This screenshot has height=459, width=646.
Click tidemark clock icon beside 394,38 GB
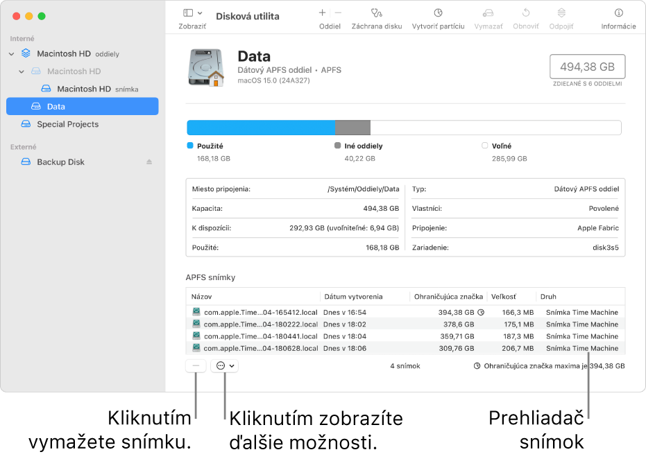(481, 313)
